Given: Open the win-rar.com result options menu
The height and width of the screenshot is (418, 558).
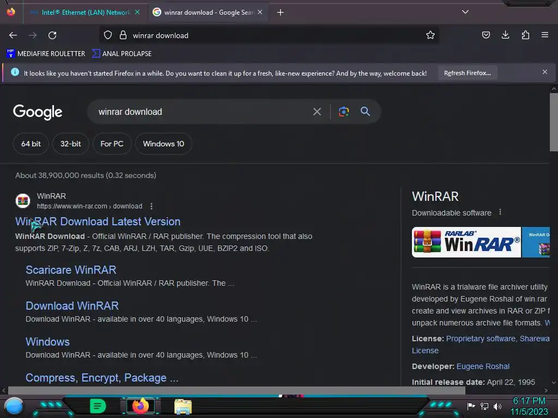Looking at the screenshot, I should pos(151,206).
